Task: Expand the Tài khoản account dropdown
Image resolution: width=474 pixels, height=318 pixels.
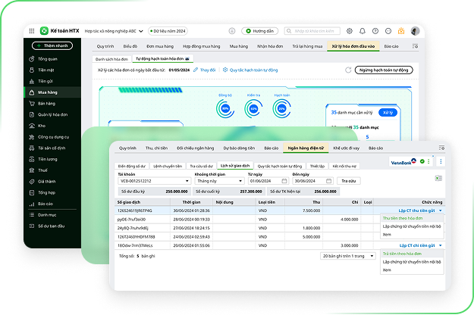Action: pyautogui.click(x=188, y=182)
